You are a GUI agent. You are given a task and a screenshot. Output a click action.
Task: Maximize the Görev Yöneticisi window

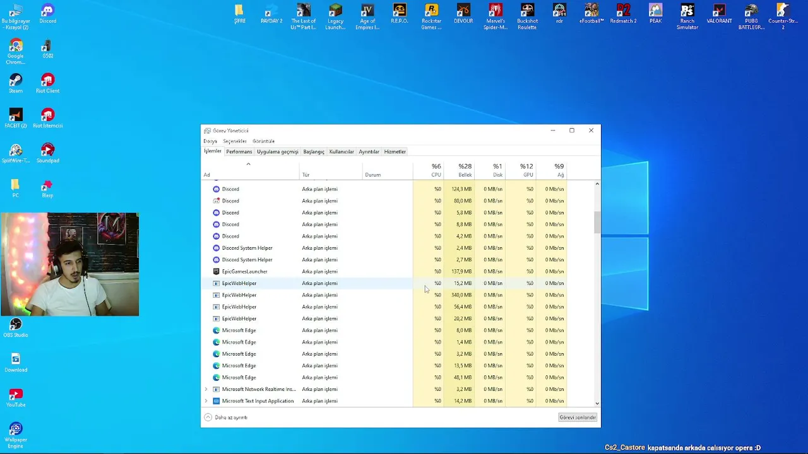coord(572,131)
